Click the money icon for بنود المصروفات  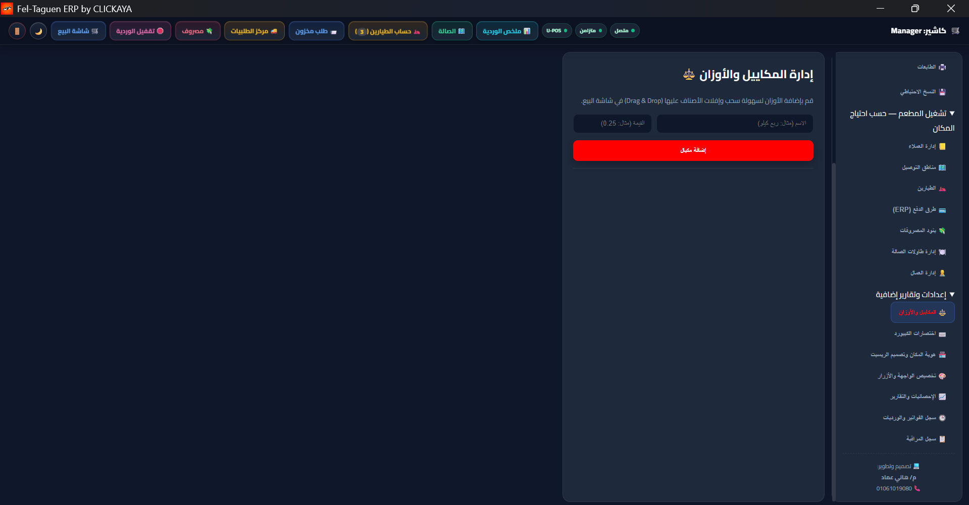tap(942, 231)
